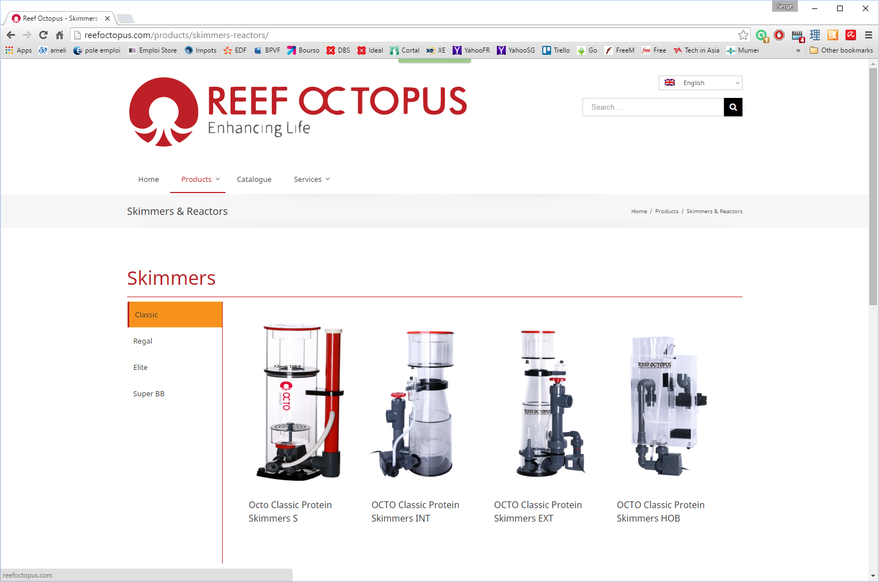Show hidden bookmarks with the chevron
This screenshot has height=582, width=879.
pyautogui.click(x=798, y=50)
